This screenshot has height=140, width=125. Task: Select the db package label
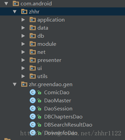pos(41,36)
